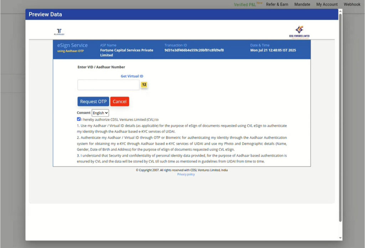
Task: Click the 'using Aadhaar-OTP' subtitle
Action: [x=70, y=51]
